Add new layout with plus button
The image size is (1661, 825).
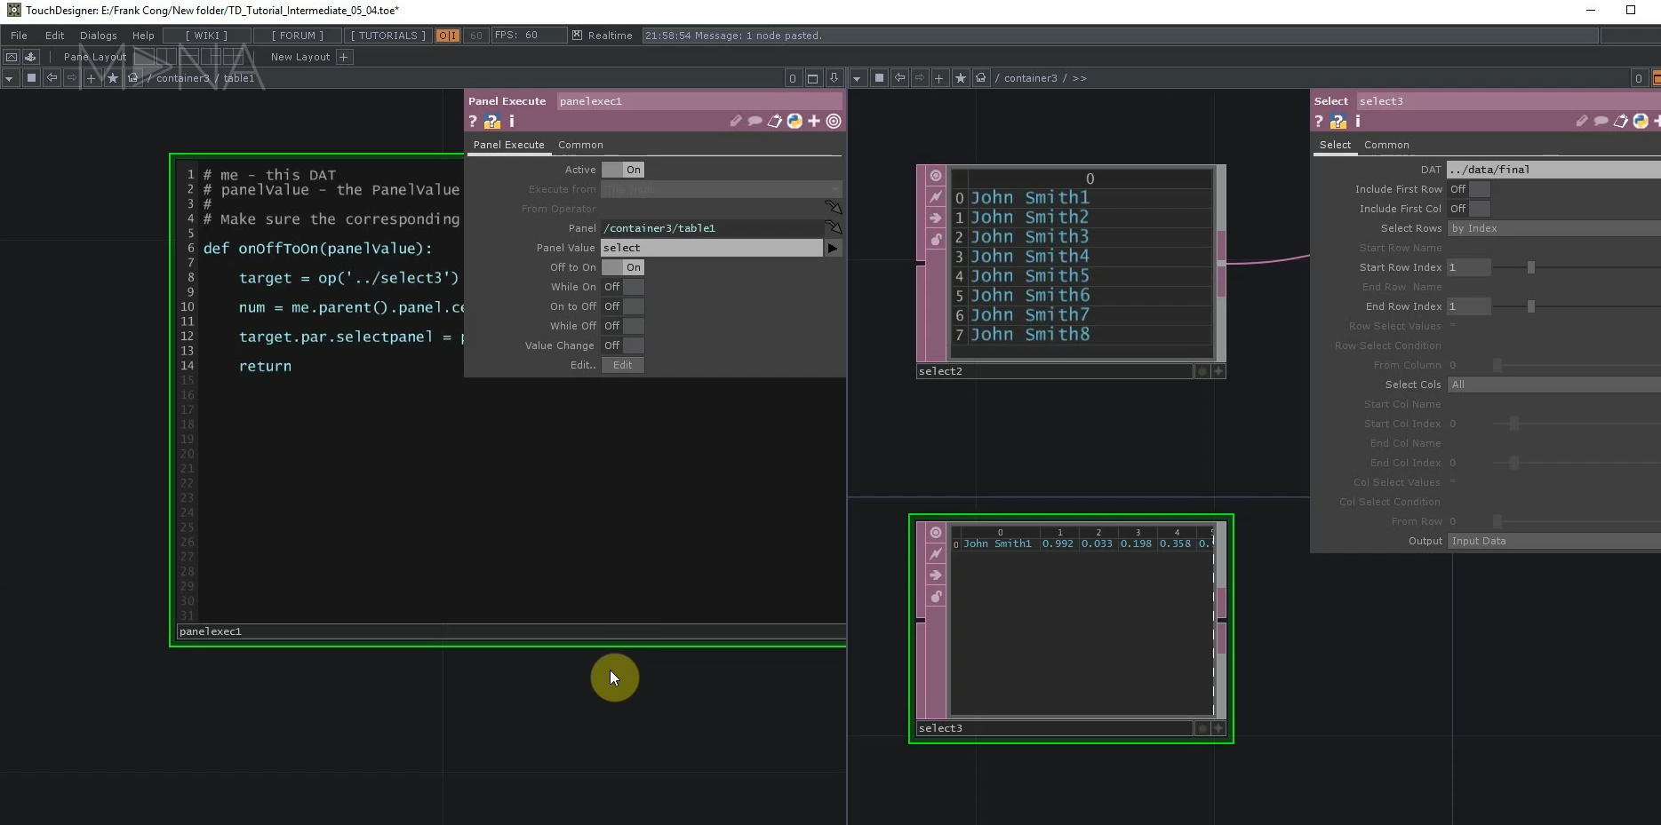coord(344,57)
